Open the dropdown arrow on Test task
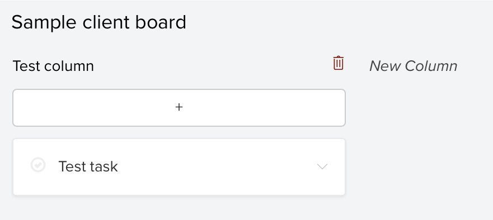Viewport: 493px width, 220px height. (322, 166)
